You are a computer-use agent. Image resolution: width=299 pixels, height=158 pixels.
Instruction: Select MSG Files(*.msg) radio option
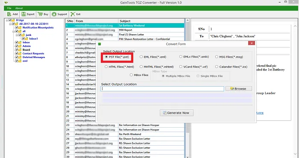[x=217, y=57]
